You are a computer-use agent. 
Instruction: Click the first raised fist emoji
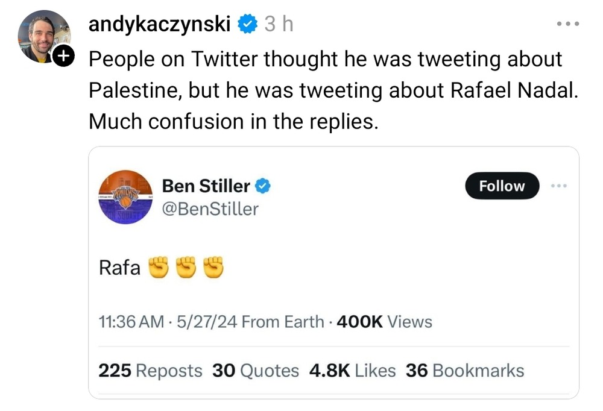point(158,268)
